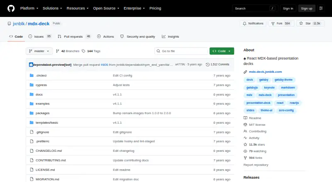Click the examples folder icon
Viewport: 332px width, 182px height.
click(x=32, y=104)
